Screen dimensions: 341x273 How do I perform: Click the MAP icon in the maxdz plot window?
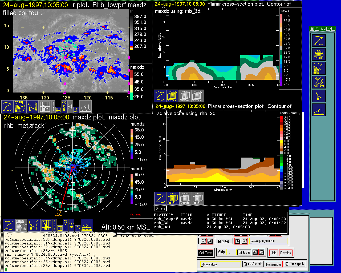(65, 225)
